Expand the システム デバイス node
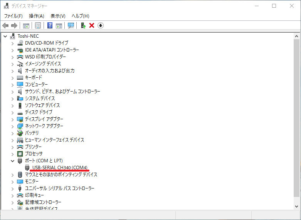Image resolution: width=301 pixels, height=220 pixels. coord(12,99)
